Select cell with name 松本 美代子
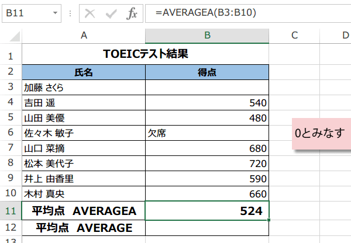Screen dimensions: 351x243 (x=84, y=164)
